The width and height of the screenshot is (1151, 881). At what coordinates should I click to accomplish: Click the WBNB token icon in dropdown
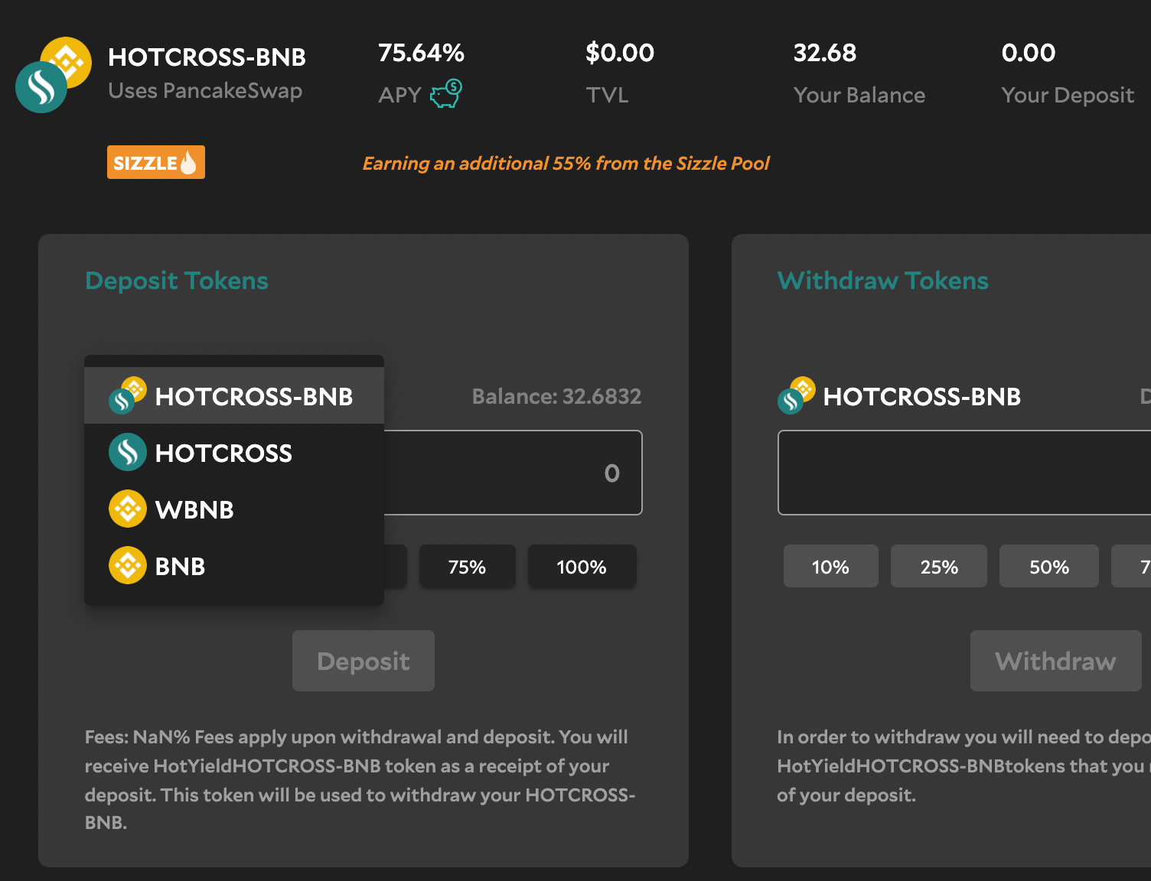coord(128,509)
